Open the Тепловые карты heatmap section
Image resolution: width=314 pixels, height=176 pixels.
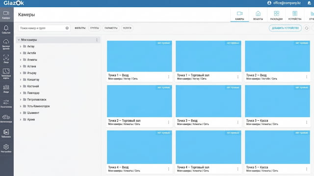pyautogui.click(x=6, y=74)
